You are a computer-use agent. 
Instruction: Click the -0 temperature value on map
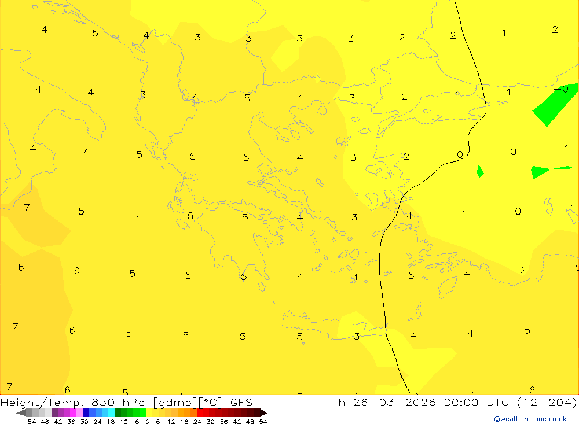pos(561,90)
